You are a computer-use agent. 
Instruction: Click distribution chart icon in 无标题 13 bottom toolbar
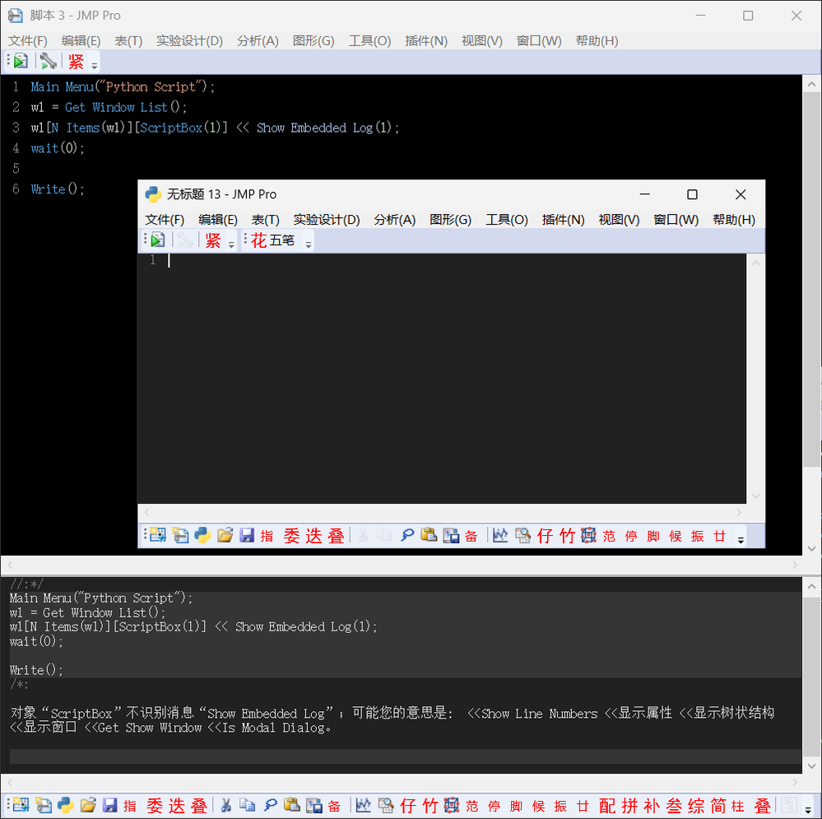point(500,535)
